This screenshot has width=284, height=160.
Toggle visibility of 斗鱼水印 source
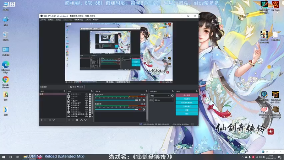click(x=86, y=101)
